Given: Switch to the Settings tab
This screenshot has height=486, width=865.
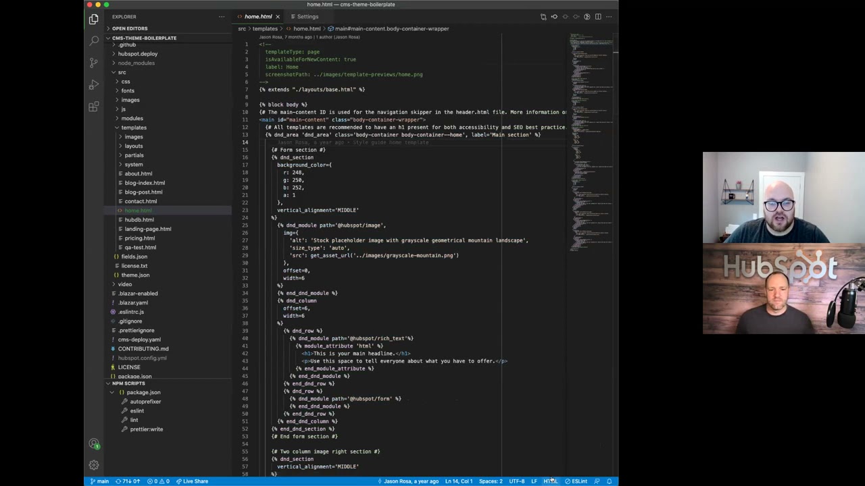Looking at the screenshot, I should pos(303,17).
